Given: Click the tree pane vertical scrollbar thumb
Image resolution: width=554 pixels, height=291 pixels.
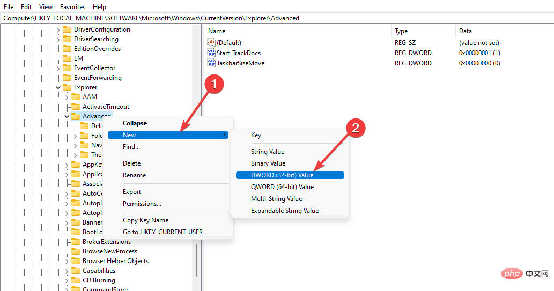Looking at the screenshot, I should pyautogui.click(x=196, y=260).
